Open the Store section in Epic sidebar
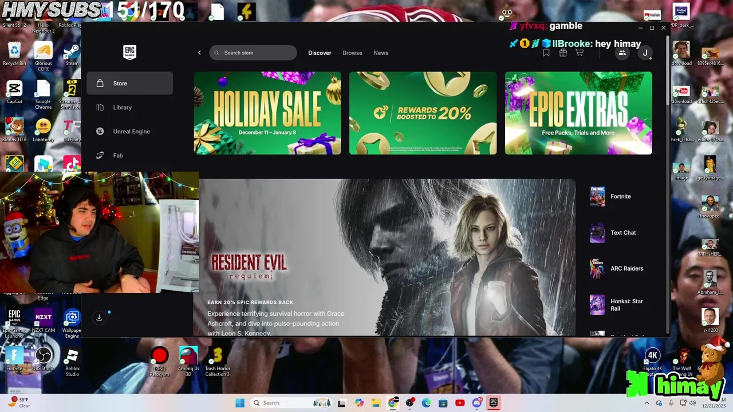This screenshot has width=733, height=412. click(x=129, y=83)
